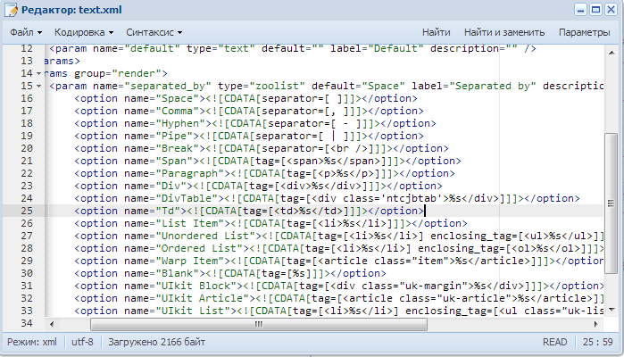
Task: Expand the Синтаксис menu
Action: pos(154,32)
